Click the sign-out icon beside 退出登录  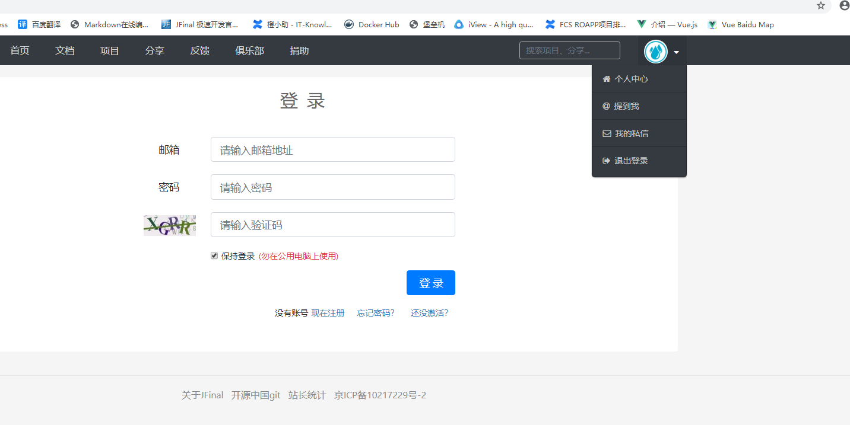(x=606, y=161)
